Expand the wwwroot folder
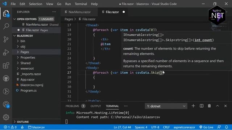Screen dimensions: 232x130 [18, 69]
